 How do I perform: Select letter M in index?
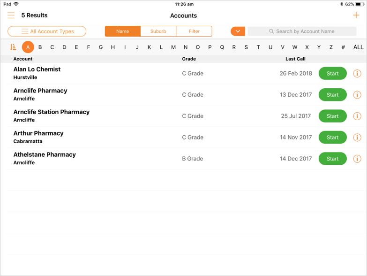click(x=173, y=47)
